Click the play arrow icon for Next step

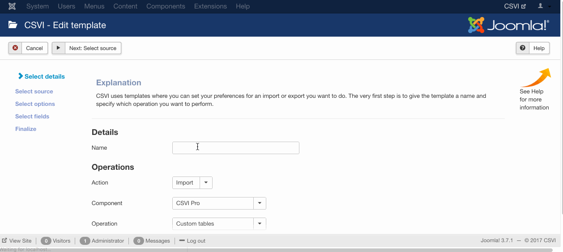(x=58, y=48)
